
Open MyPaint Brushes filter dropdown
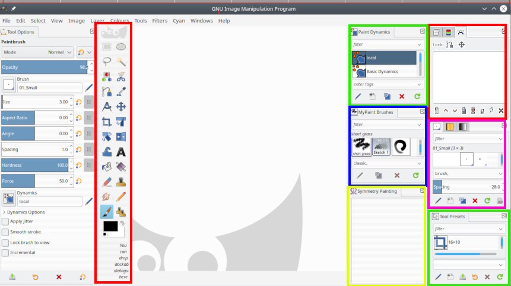click(419, 125)
